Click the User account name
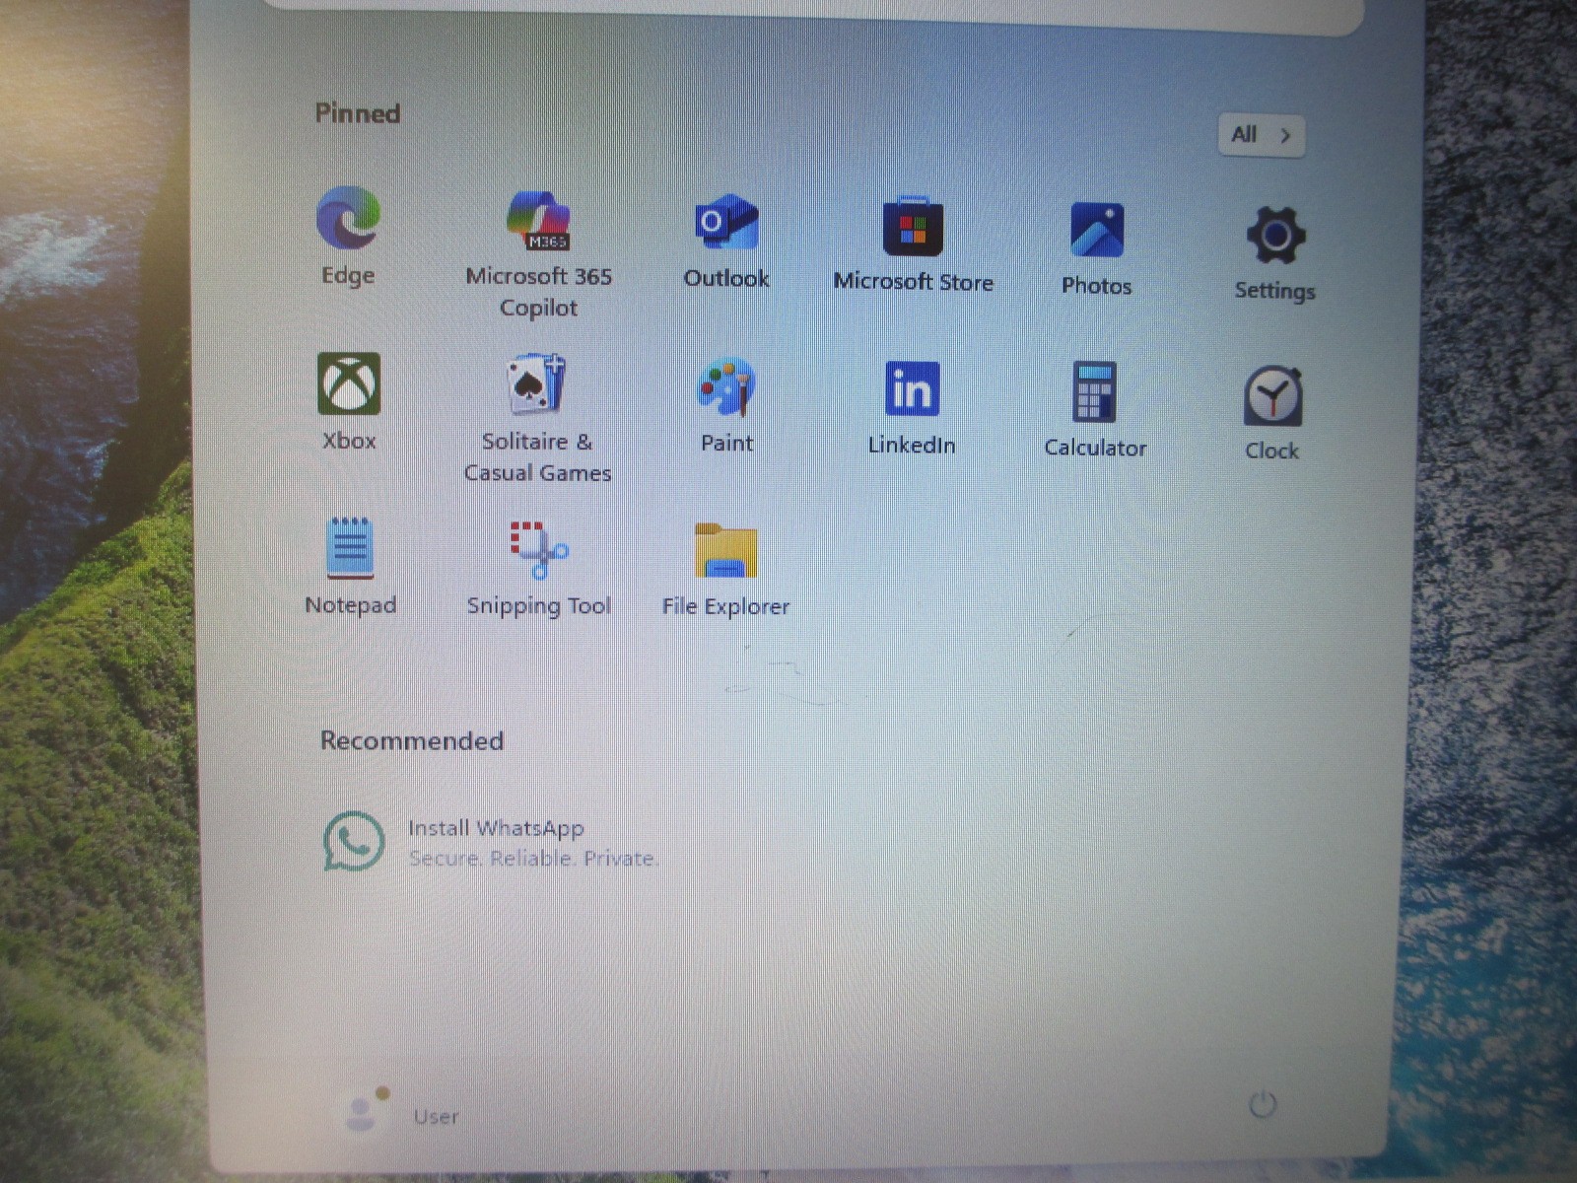This screenshot has width=1577, height=1183. [x=437, y=1116]
